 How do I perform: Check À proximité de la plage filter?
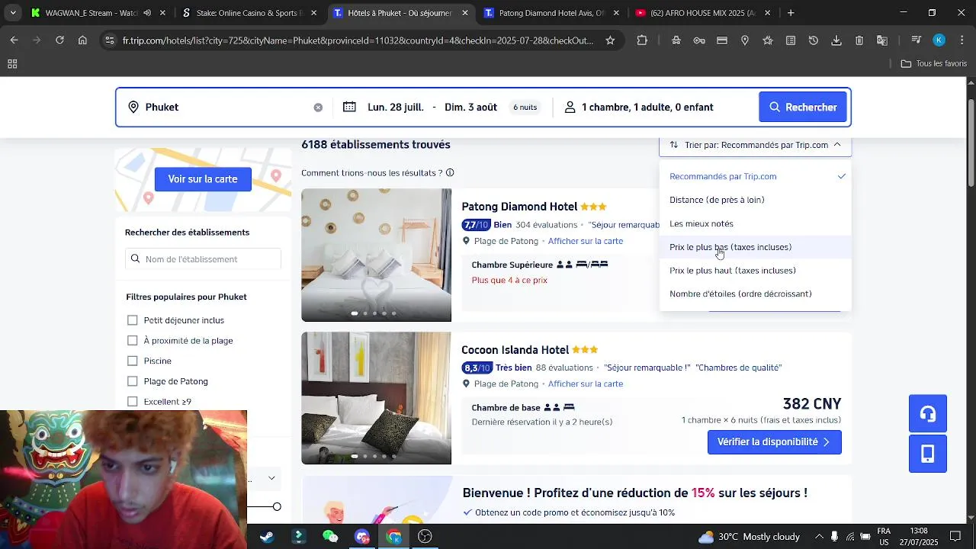tap(133, 341)
